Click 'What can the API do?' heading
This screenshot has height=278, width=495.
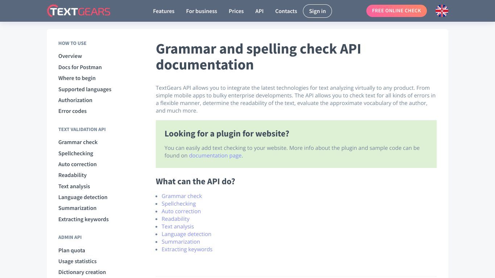(195, 181)
